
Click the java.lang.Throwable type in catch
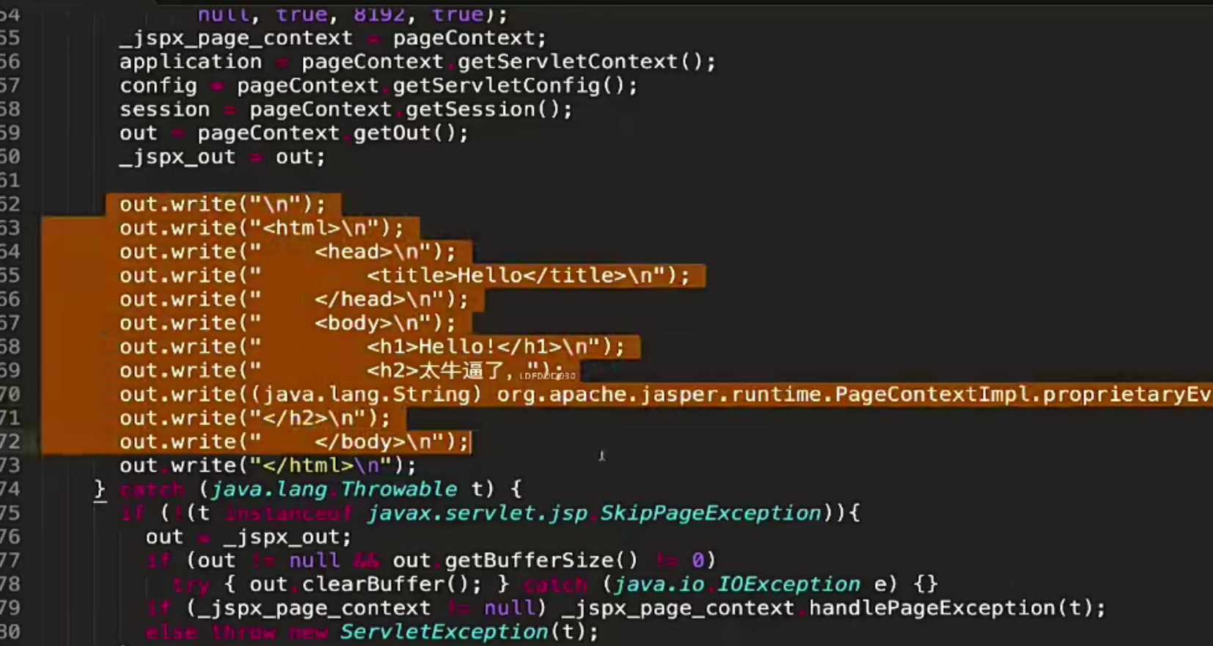(334, 489)
